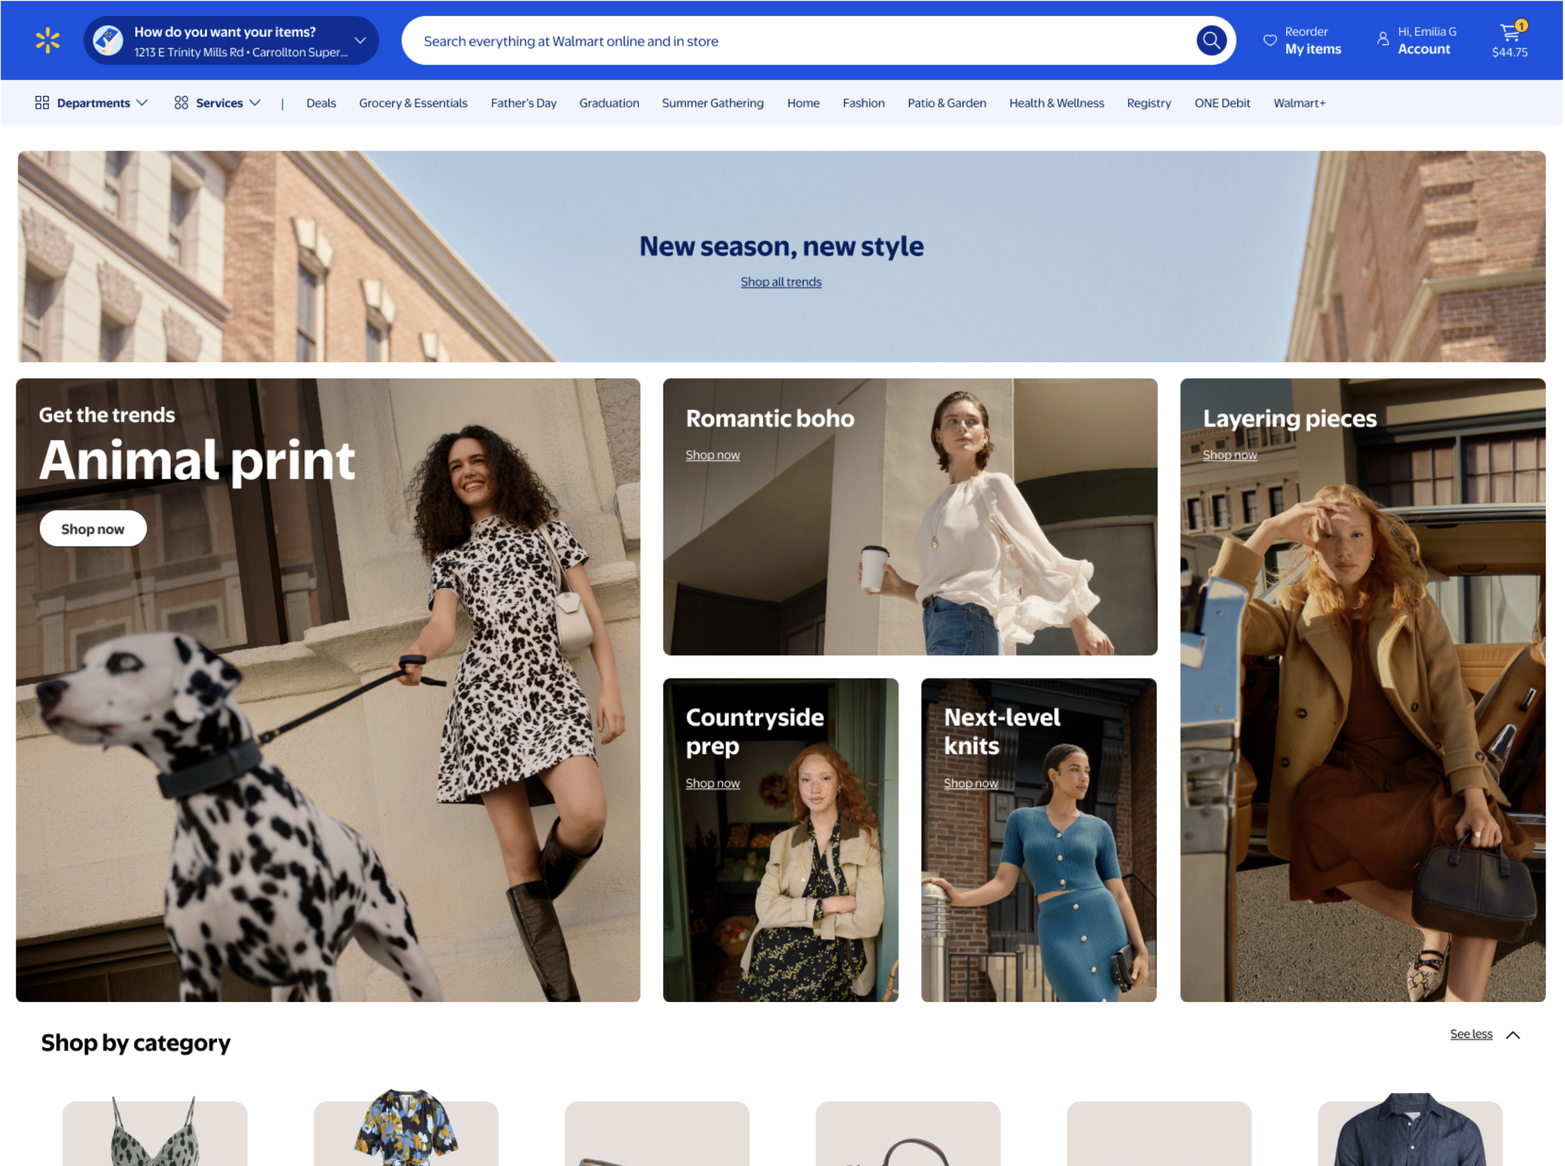Go to Fashion in navigation bar
The height and width of the screenshot is (1166, 1565).
864,103
